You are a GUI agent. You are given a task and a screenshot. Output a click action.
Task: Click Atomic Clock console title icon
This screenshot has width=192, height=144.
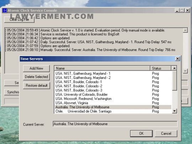(x=5, y=10)
